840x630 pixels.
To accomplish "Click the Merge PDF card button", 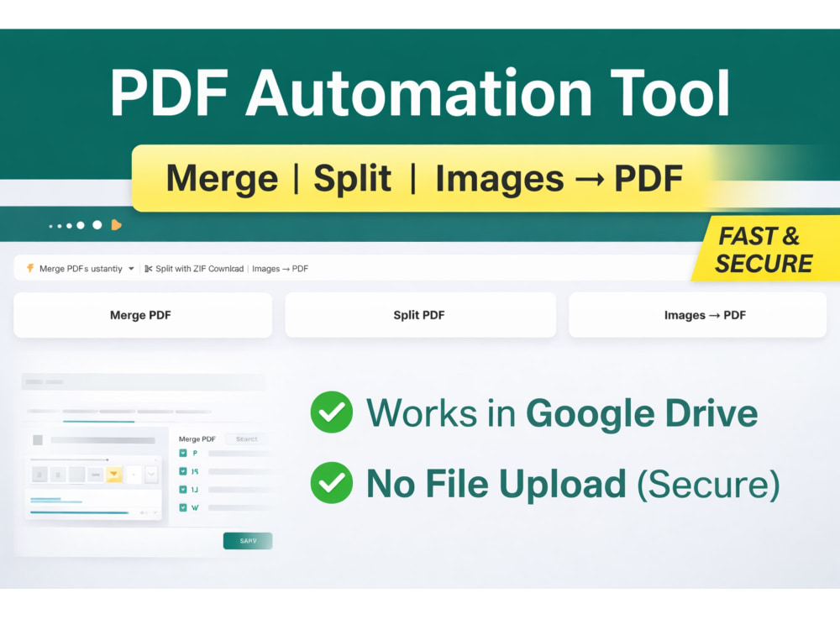I will pyautogui.click(x=143, y=315).
